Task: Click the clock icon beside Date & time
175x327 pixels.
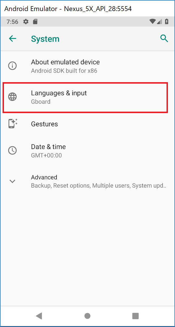Action: pos(12,150)
